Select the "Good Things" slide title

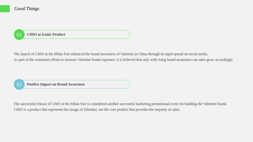tap(27, 9)
